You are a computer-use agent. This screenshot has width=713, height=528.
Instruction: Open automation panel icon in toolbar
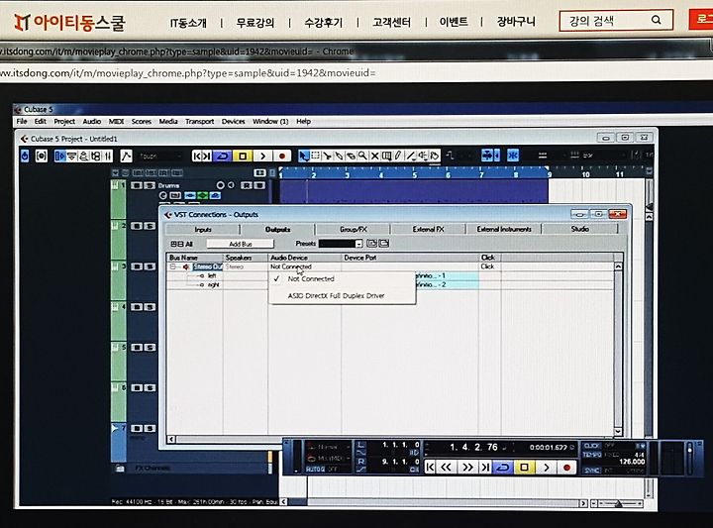[126, 156]
